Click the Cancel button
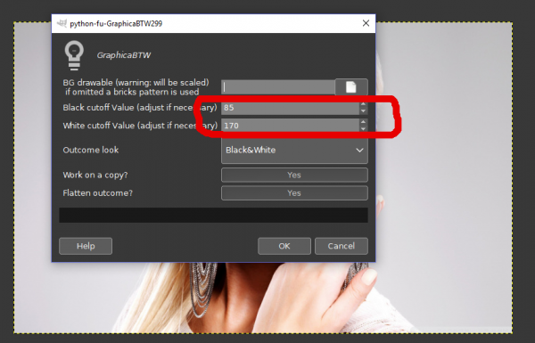This screenshot has width=535, height=343. [342, 246]
